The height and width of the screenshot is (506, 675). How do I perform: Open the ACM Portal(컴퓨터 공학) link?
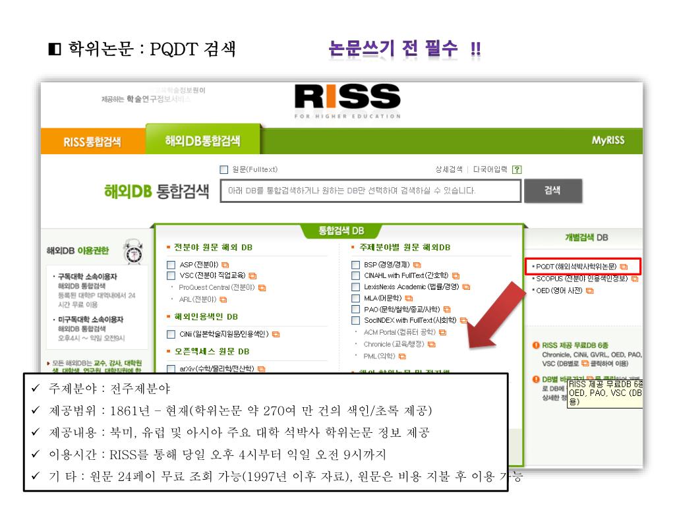(x=399, y=332)
